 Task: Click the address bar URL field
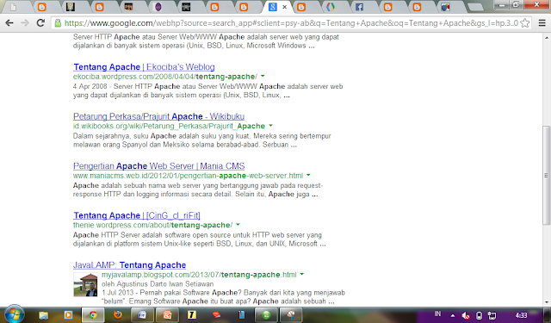291,23
